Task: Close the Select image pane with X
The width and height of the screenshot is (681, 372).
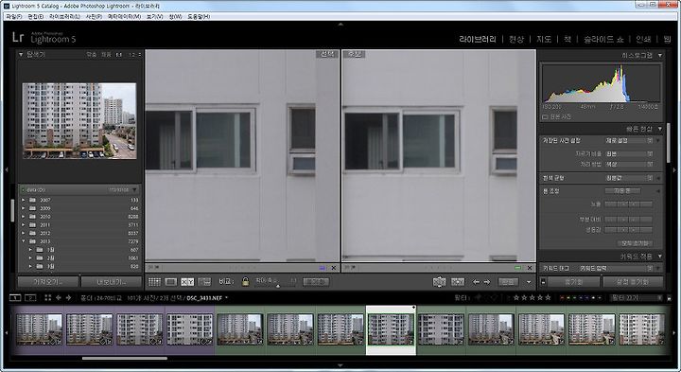Action: coord(334,268)
